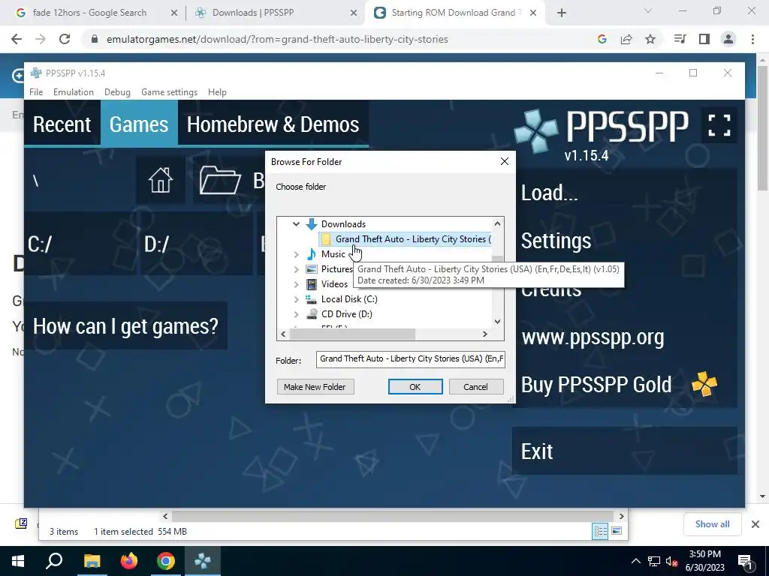Open PPSSPP File menu

click(x=36, y=92)
